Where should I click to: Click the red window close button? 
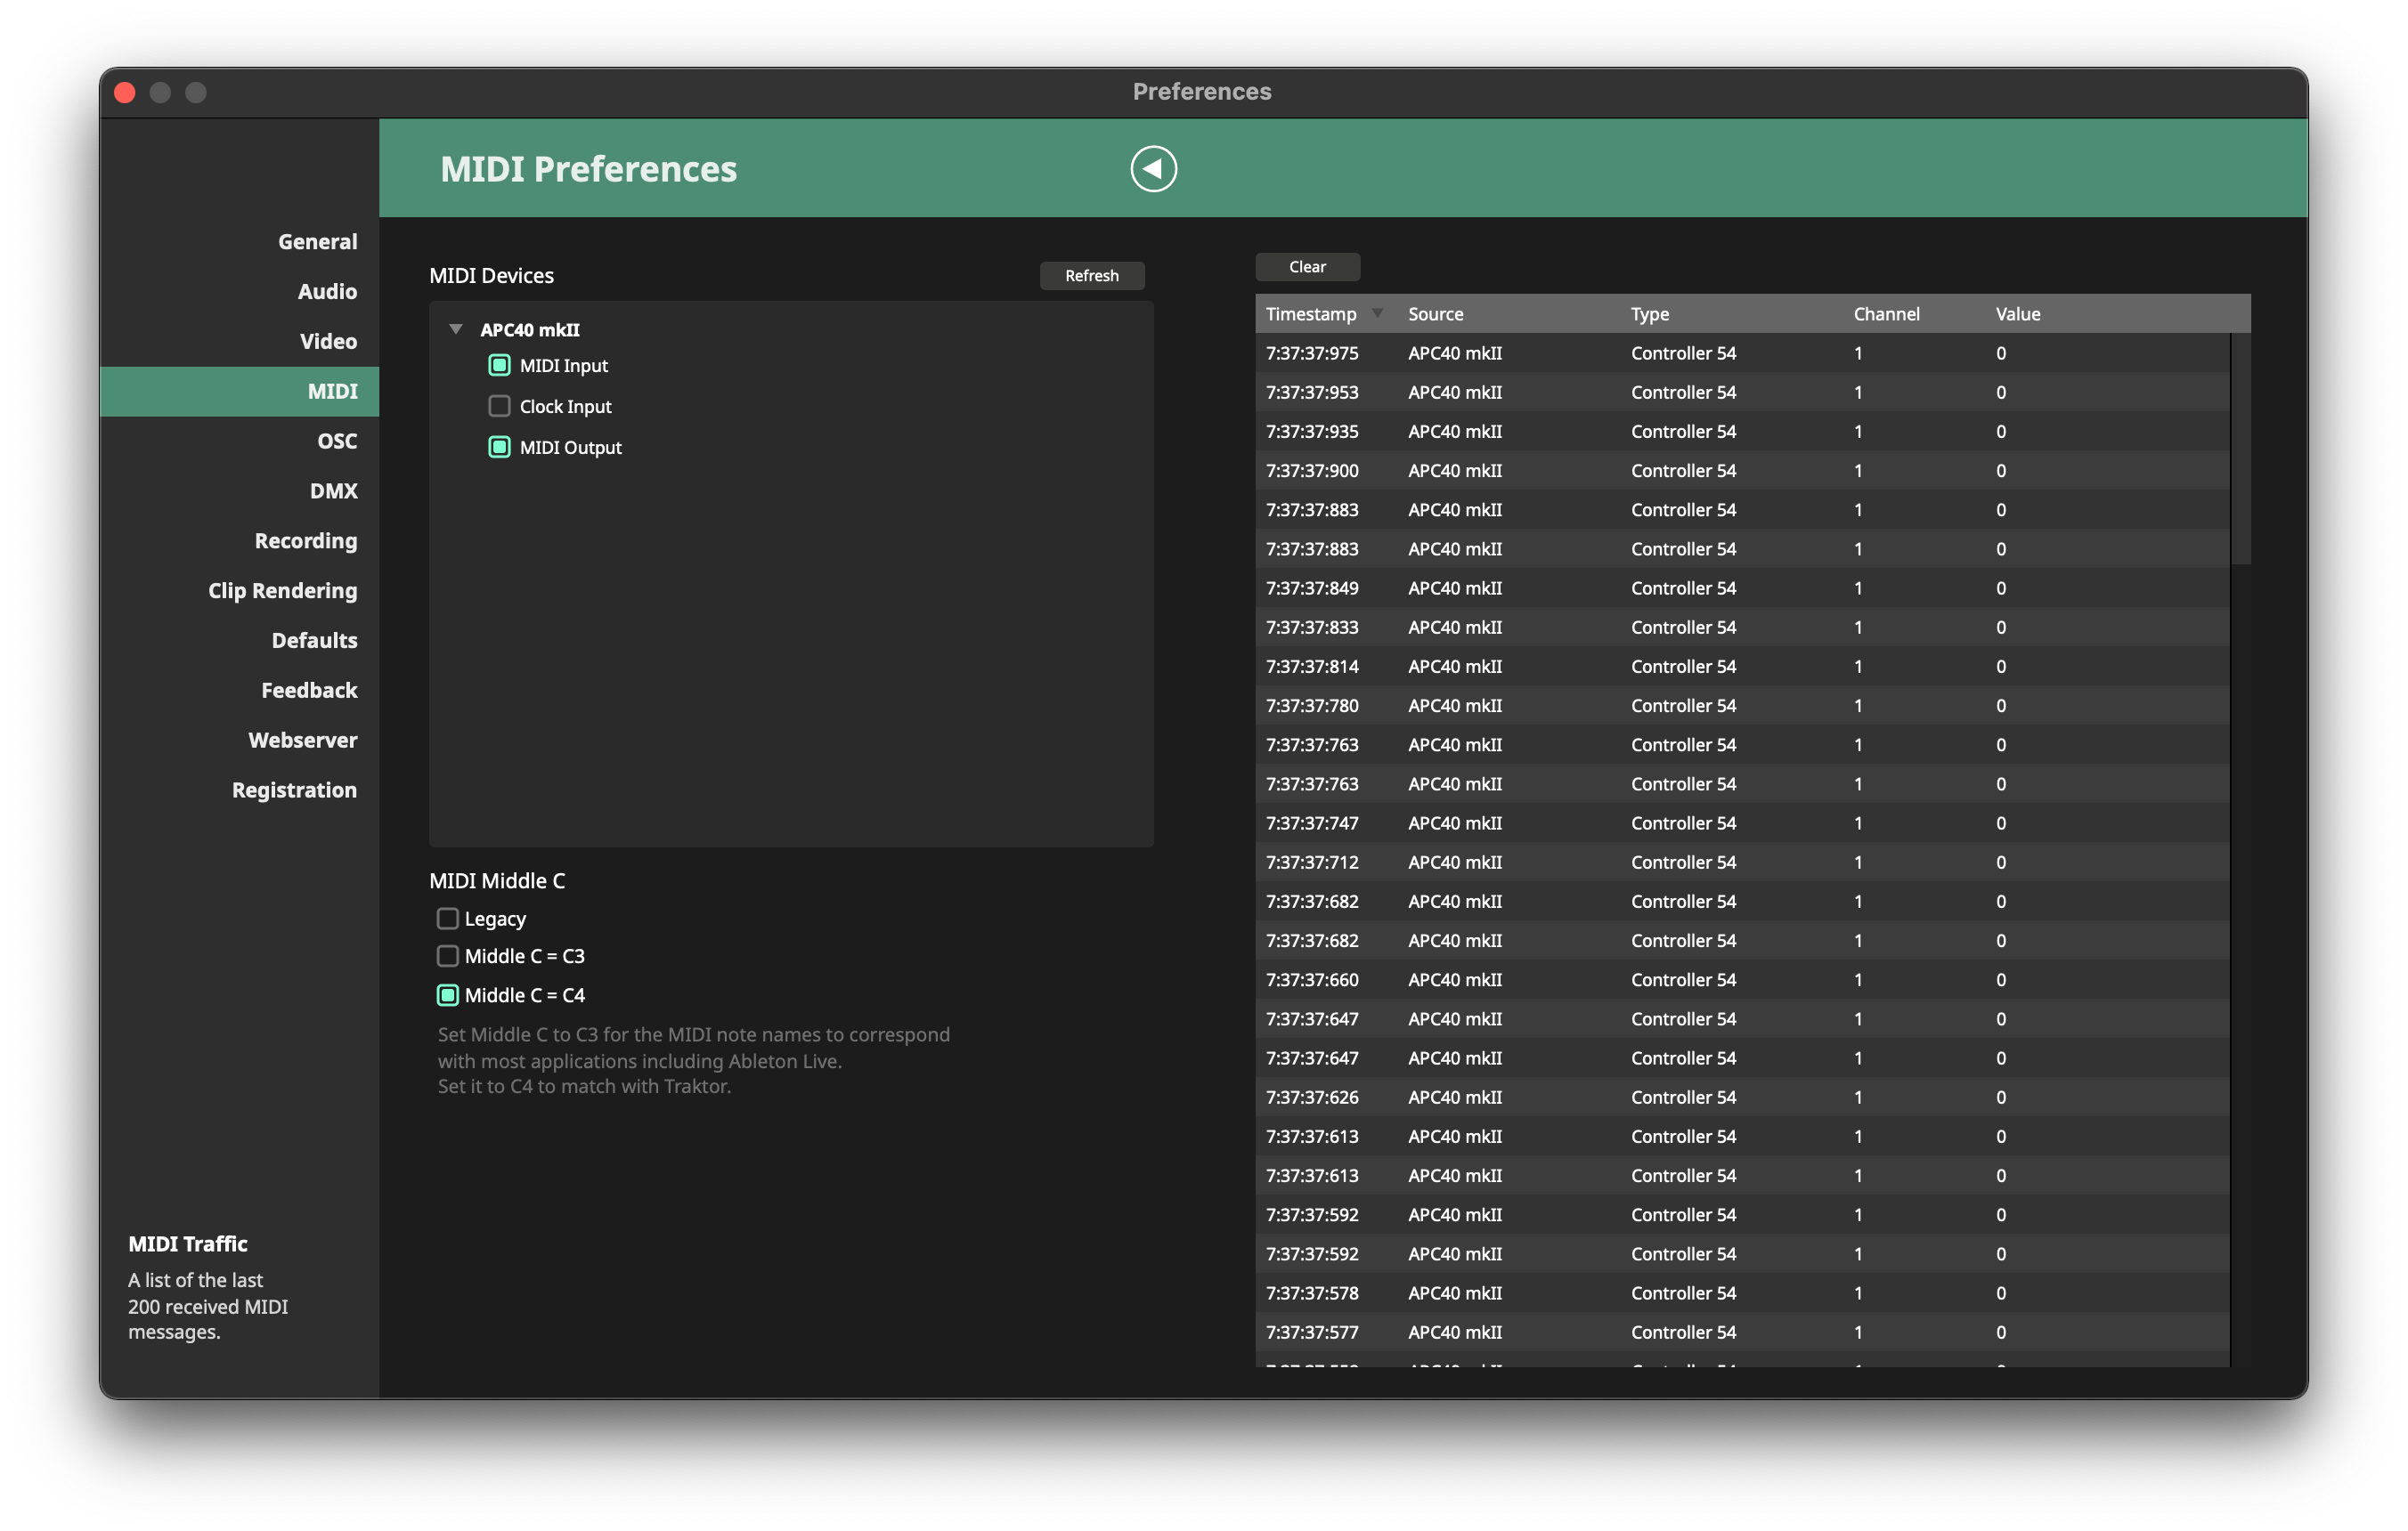coord(125,93)
